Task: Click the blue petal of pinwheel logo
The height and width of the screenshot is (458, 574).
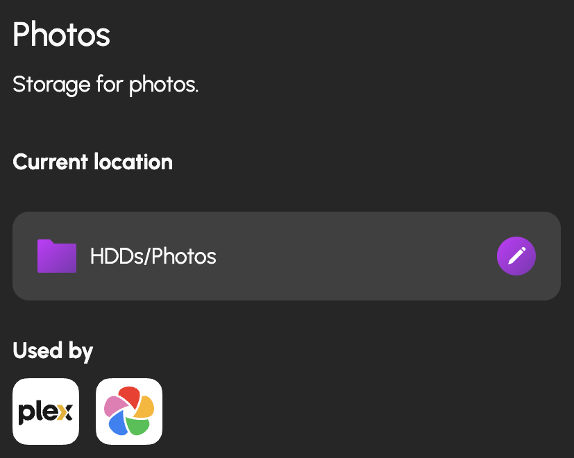Action: pos(117,425)
